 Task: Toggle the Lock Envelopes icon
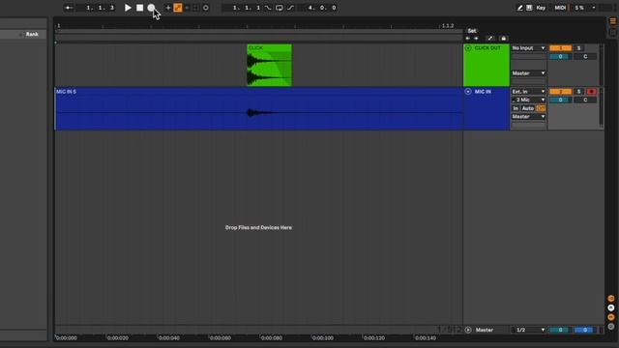pos(503,39)
